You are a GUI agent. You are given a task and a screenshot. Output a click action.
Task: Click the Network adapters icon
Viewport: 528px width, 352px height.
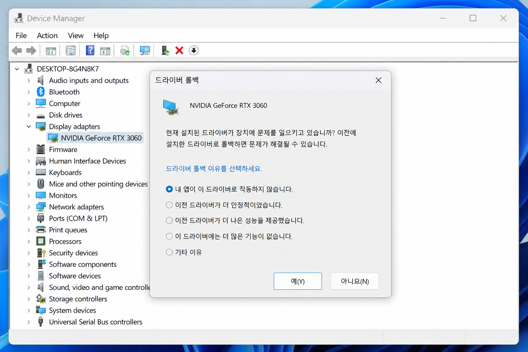(41, 207)
